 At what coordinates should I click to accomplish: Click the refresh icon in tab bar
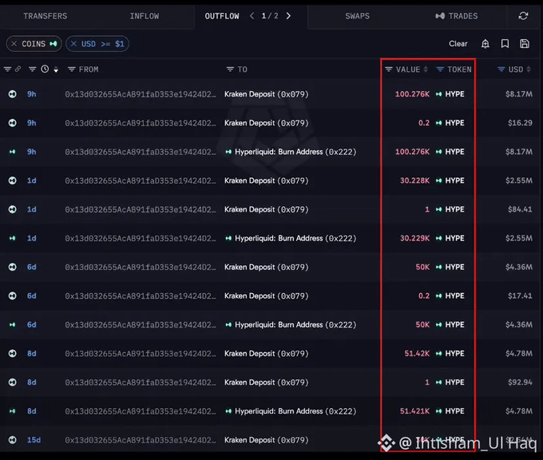(523, 16)
